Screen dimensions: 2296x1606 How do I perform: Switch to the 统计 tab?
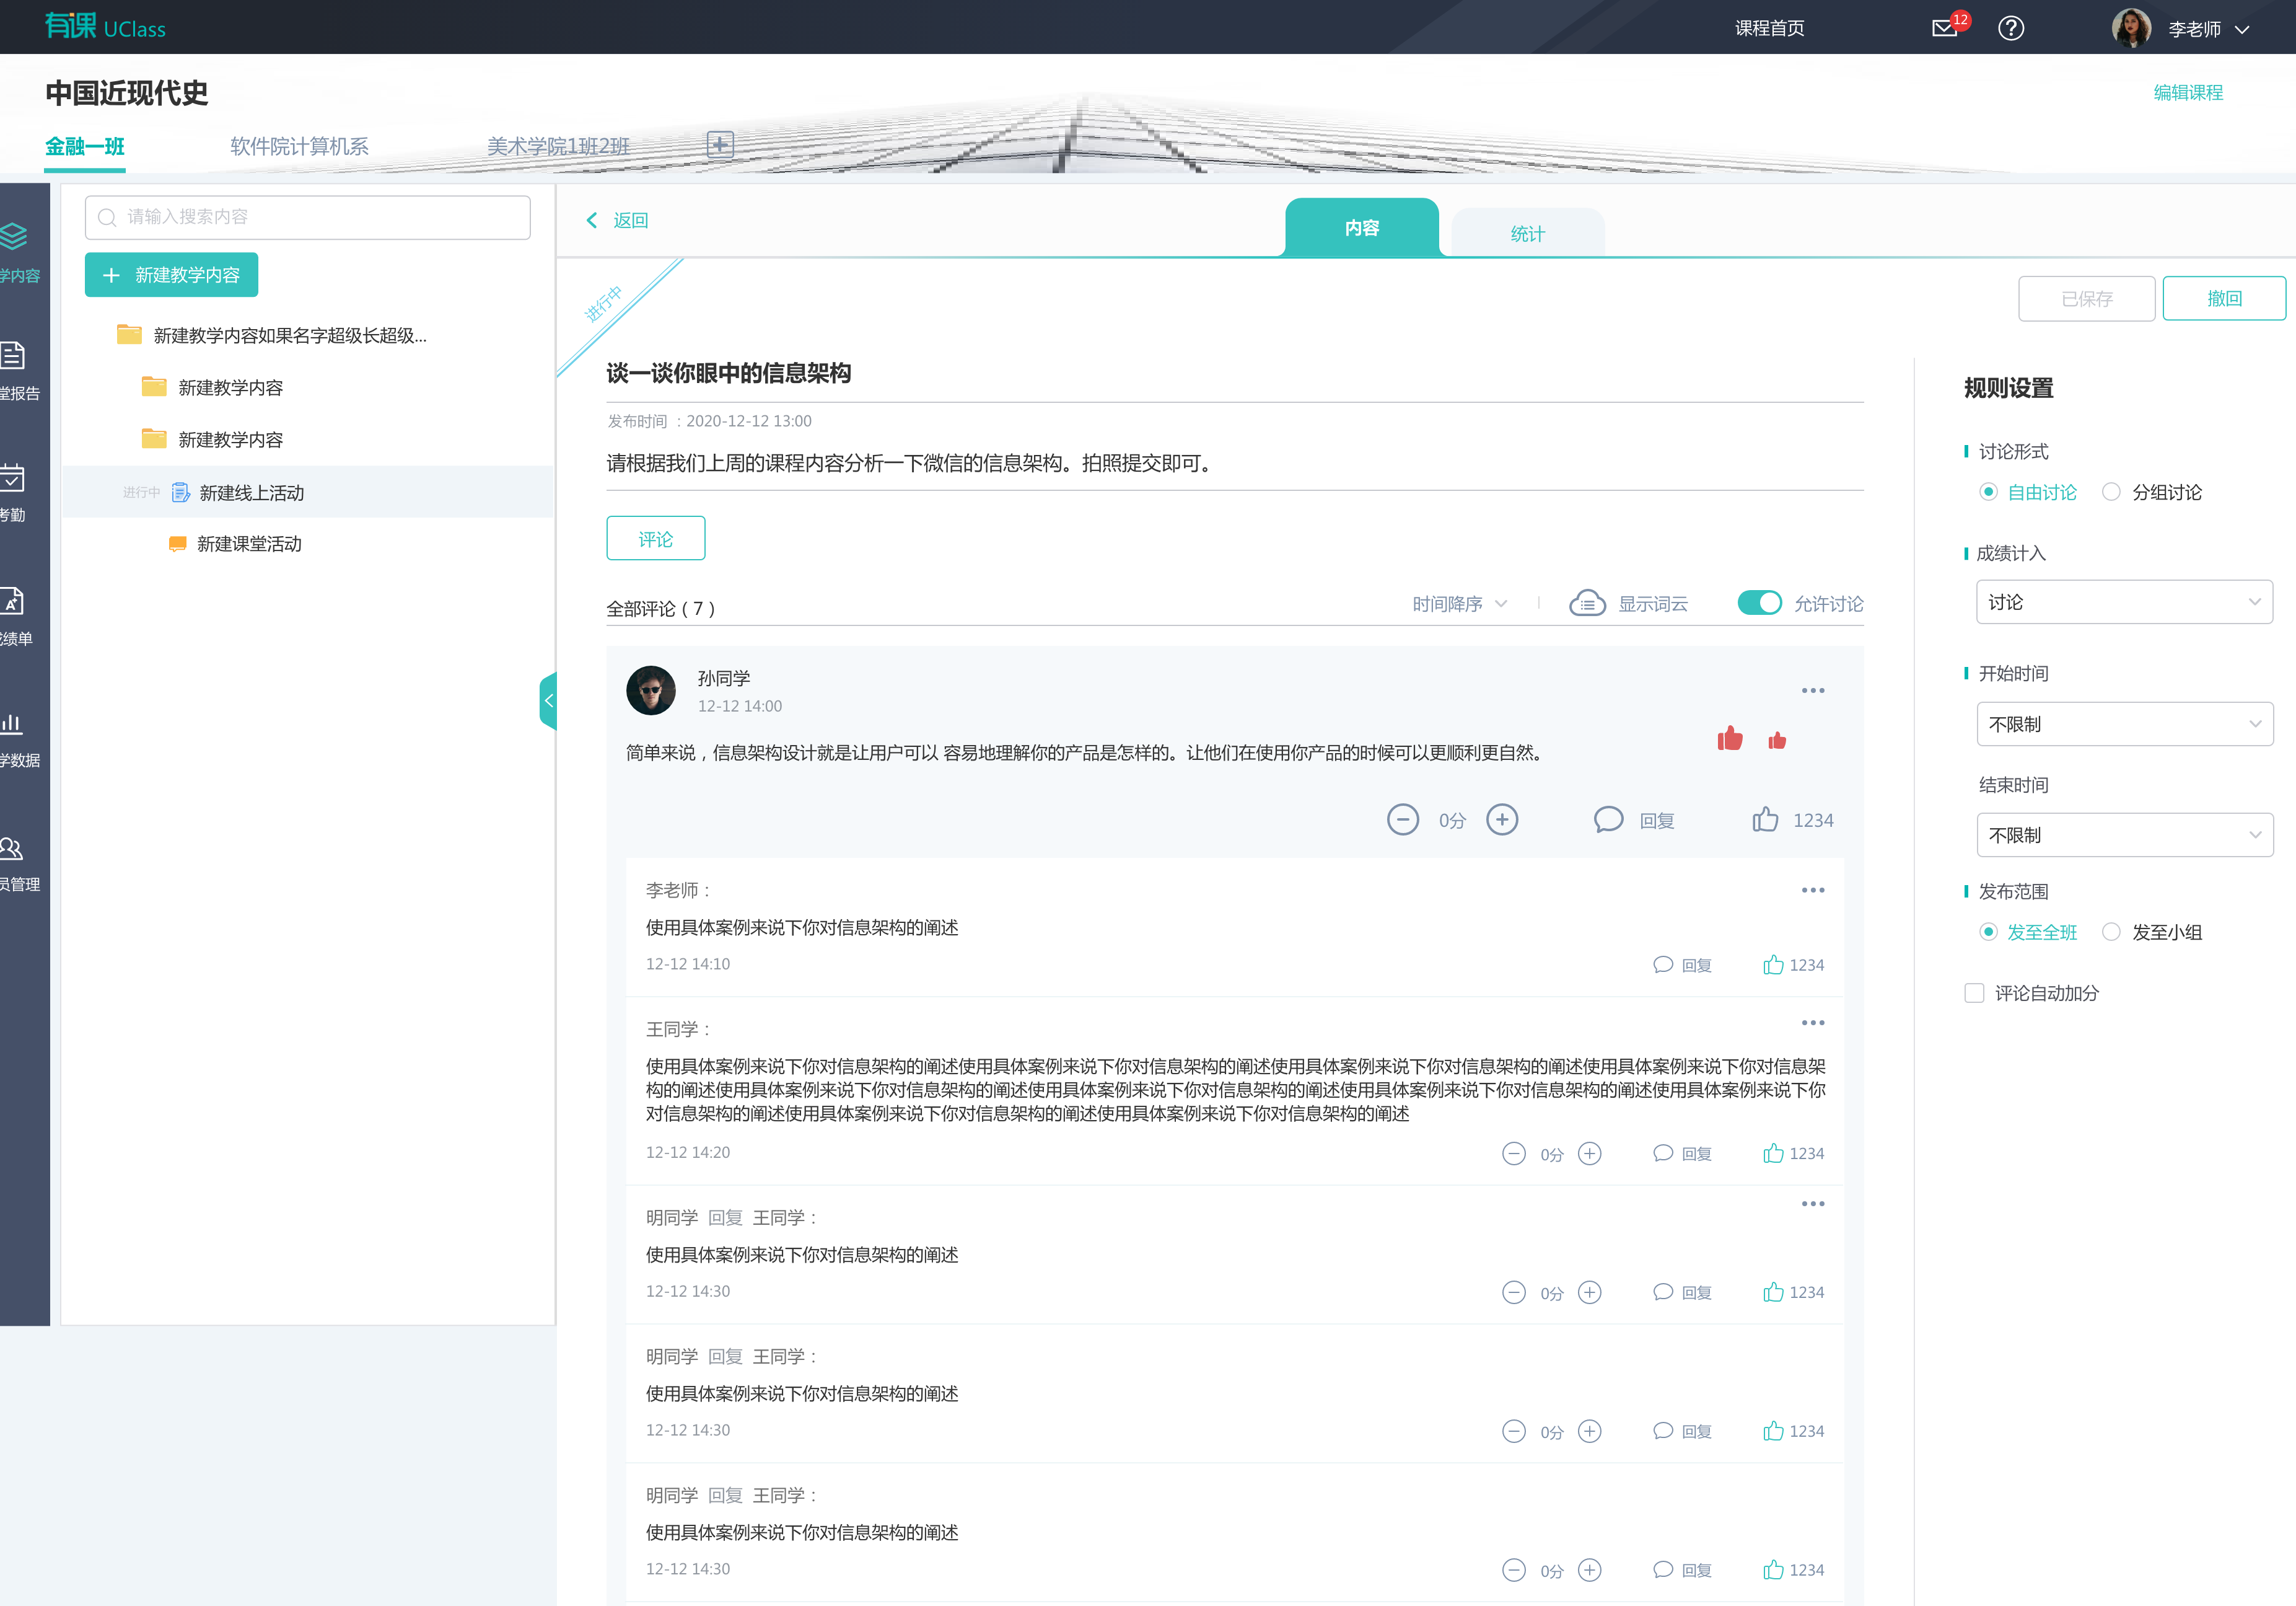pyautogui.click(x=1527, y=233)
